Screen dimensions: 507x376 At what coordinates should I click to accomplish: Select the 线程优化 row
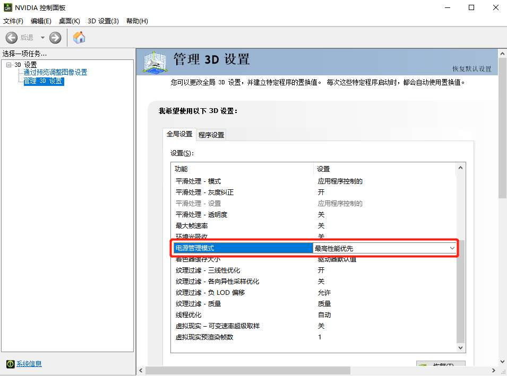coord(313,315)
